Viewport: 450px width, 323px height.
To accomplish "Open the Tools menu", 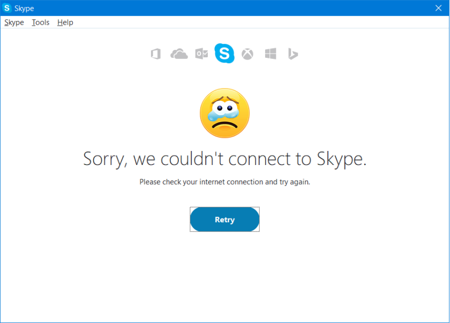I will tap(40, 22).
